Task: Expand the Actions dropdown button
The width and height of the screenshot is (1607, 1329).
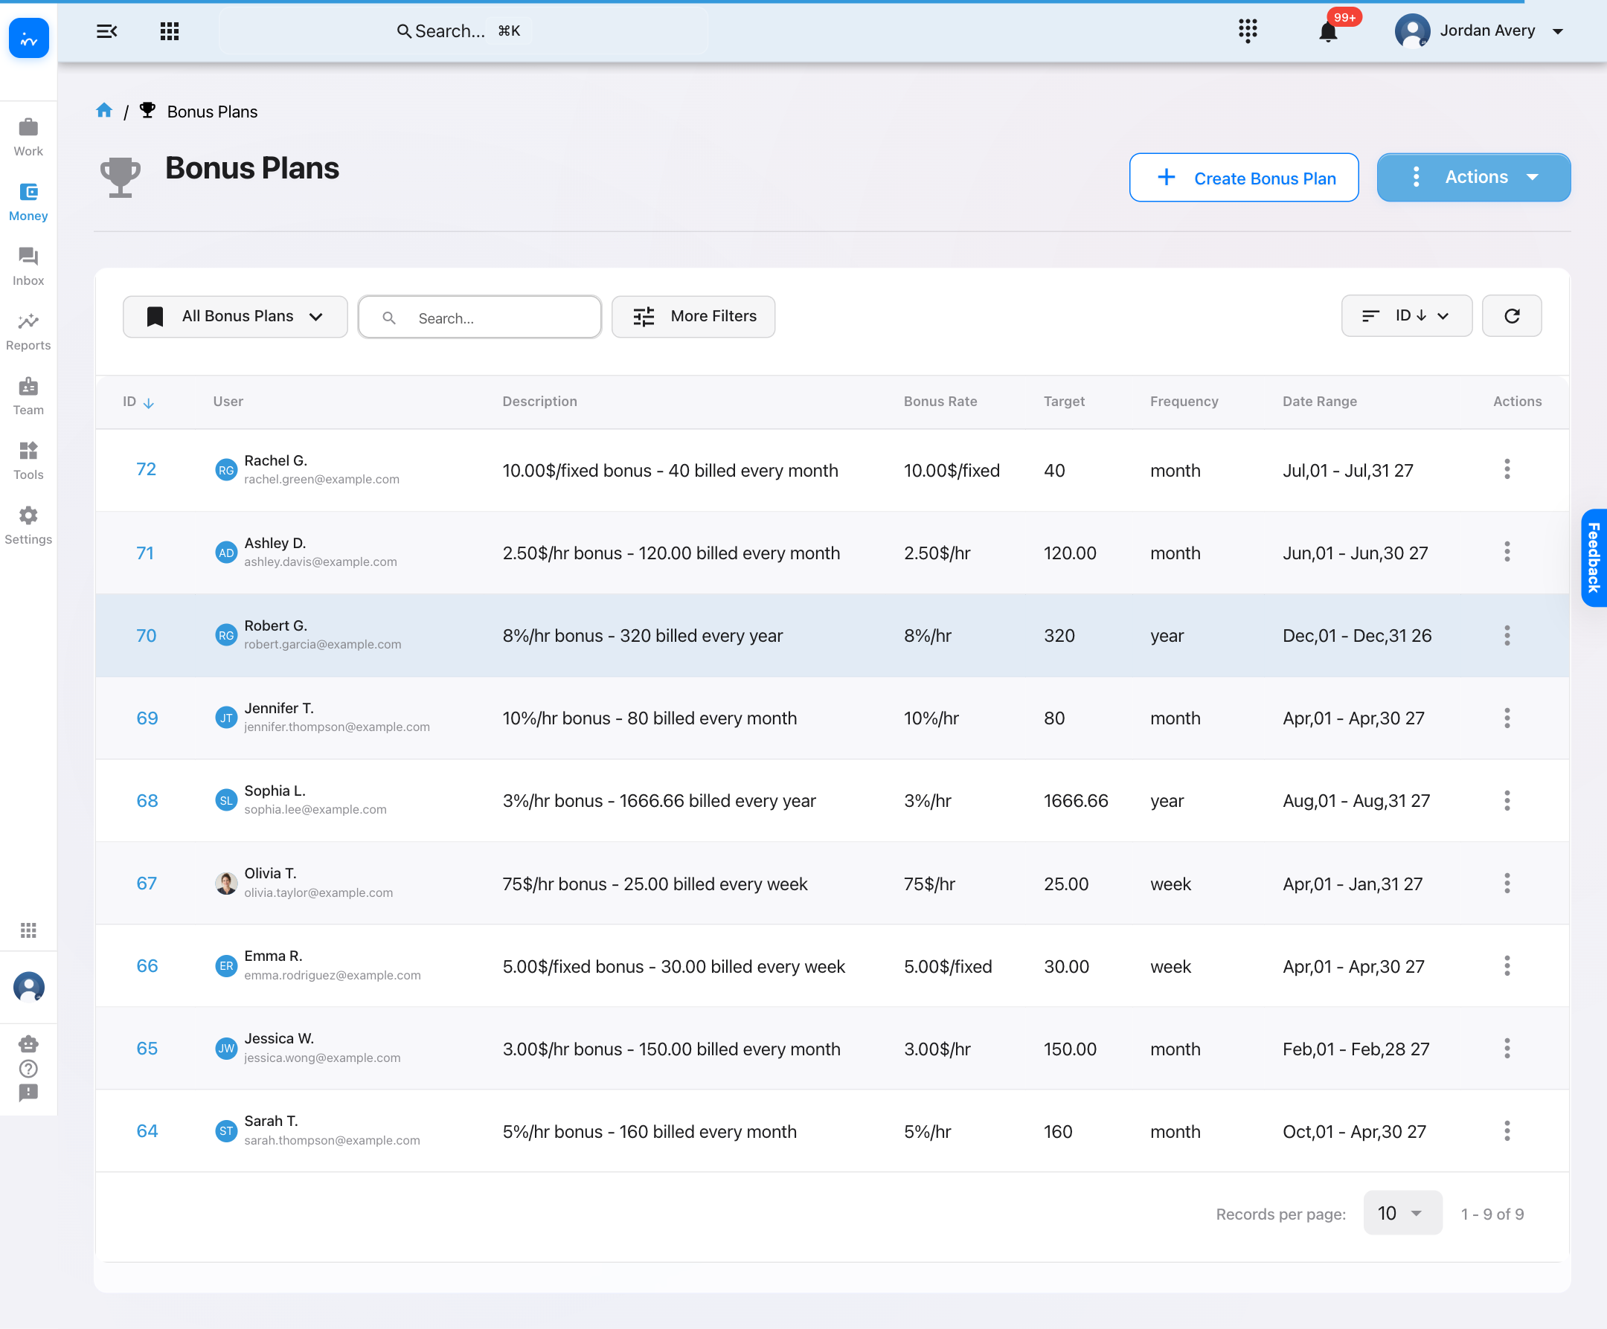Action: (x=1473, y=178)
